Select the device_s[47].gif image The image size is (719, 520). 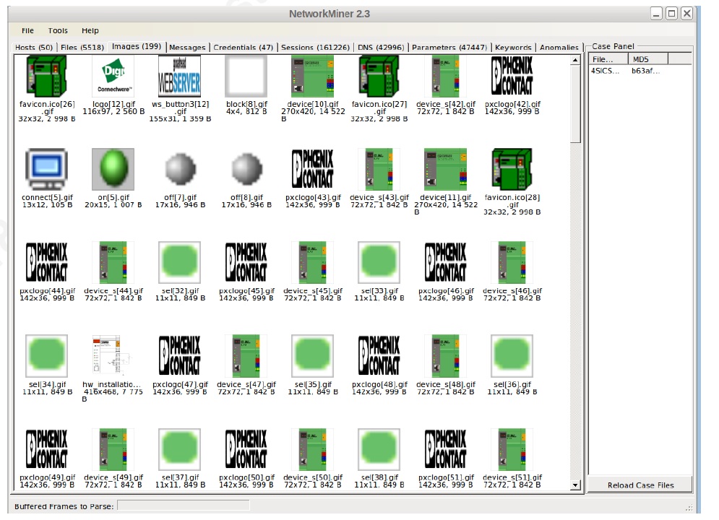click(x=246, y=356)
